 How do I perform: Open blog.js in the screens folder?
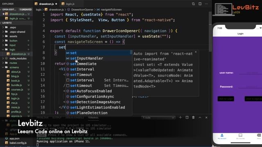click(x=15, y=76)
